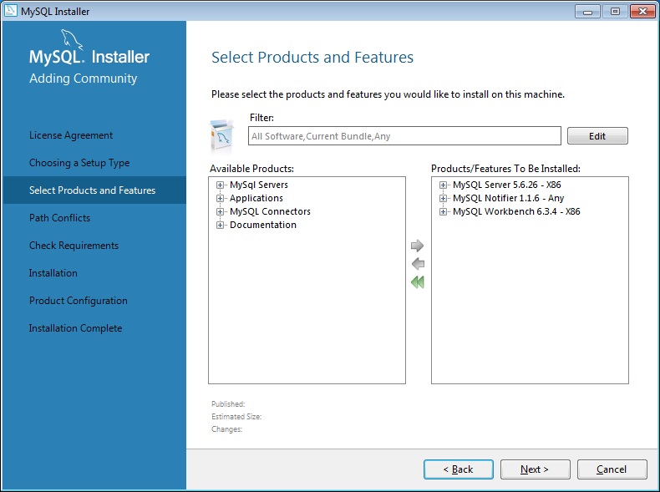Click the filter document icon

tap(222, 134)
